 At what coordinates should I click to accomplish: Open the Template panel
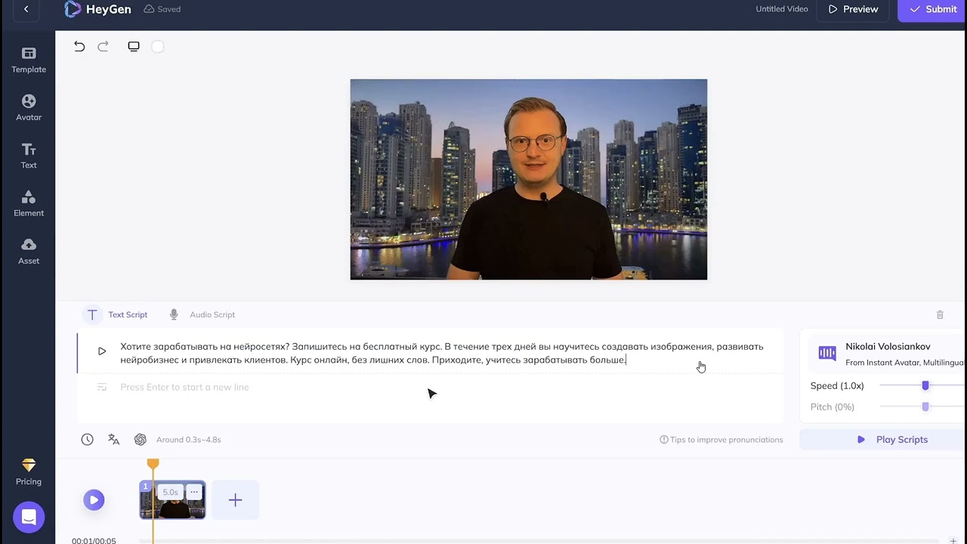click(x=29, y=60)
